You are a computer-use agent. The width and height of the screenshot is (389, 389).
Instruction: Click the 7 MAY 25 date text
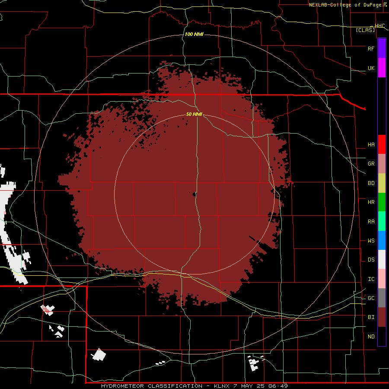249,386
